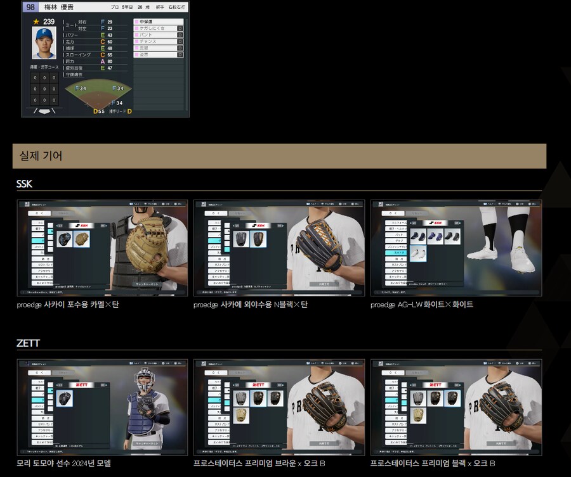
Task: Open the Prostatus Premium black glove screenshot
Action: tap(456, 407)
